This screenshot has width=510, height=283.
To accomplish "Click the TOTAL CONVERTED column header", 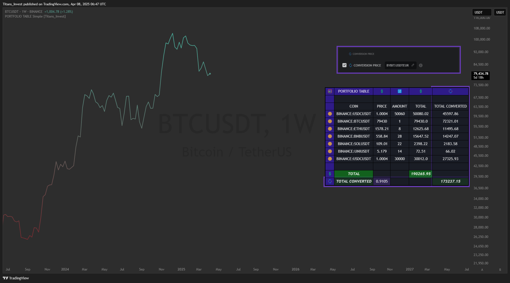I will (451, 106).
